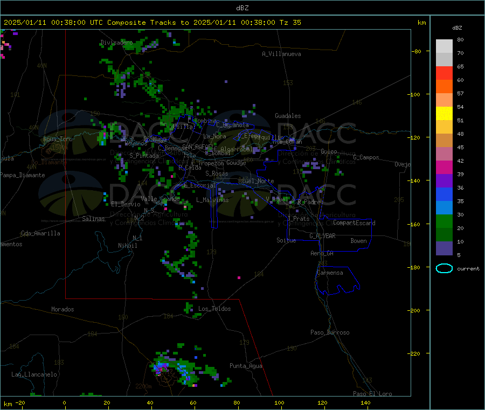
Task: Click the cyan 'current' track ellipse icon
Action: click(x=444, y=268)
